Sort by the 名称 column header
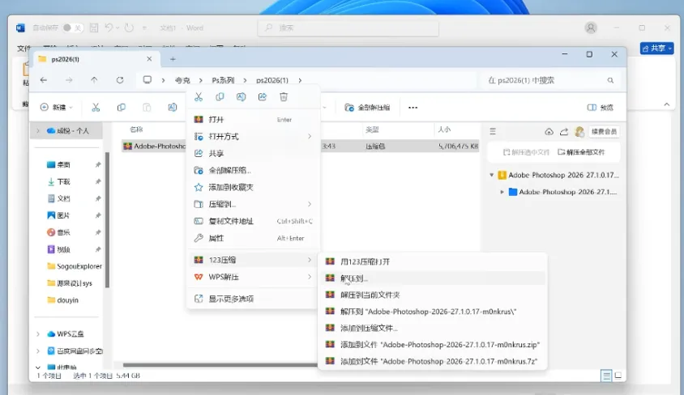The width and height of the screenshot is (684, 395). coord(136,130)
